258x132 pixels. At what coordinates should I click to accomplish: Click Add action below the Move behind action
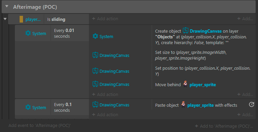click(105, 94)
